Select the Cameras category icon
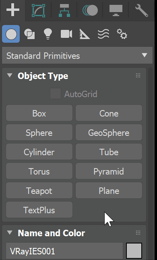This screenshot has height=260, width=157. click(66, 34)
